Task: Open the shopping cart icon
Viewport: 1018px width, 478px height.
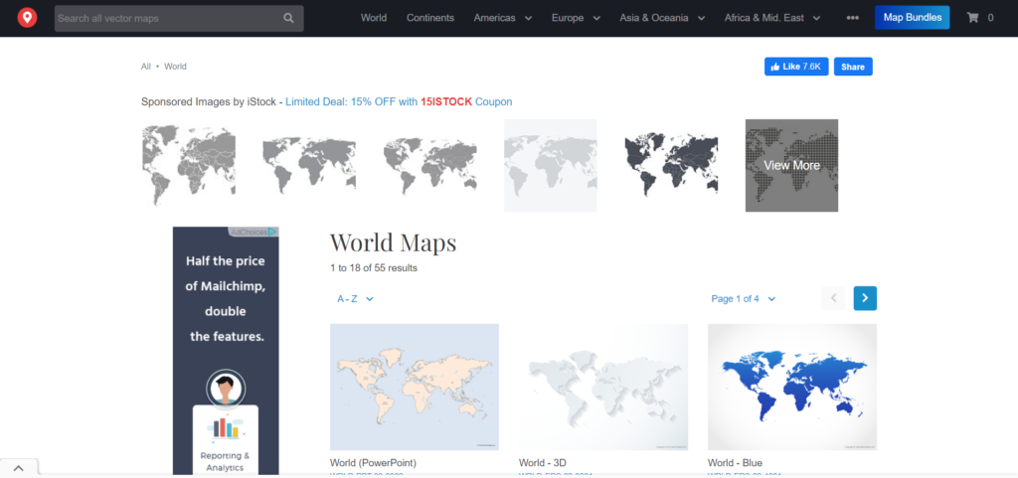Action: pos(973,18)
